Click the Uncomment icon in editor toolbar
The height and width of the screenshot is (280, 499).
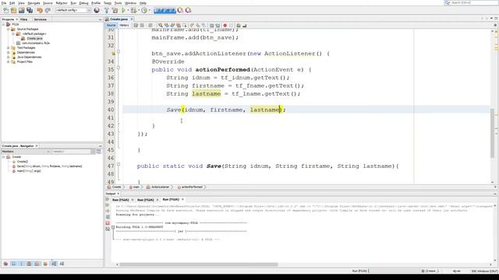click(x=244, y=26)
